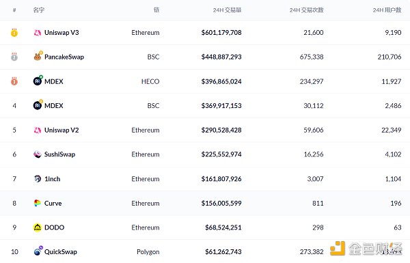
Task: Click the 名字 column header
Action: [39, 10]
